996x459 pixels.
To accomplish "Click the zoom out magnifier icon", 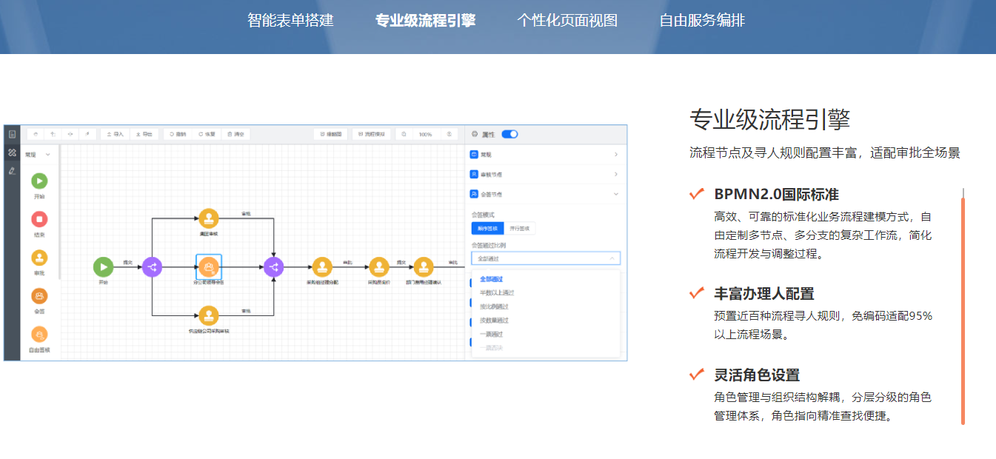I will (404, 135).
